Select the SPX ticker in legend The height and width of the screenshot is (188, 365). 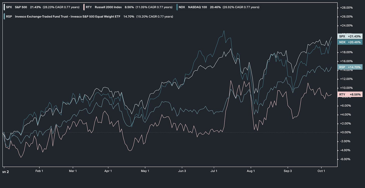[10, 7]
